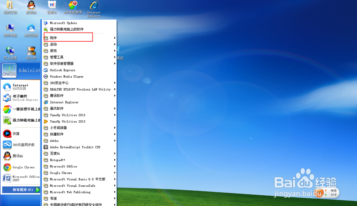Open the 快播软件 program folder
Viewport: 357px width, 206px height.
point(80,134)
